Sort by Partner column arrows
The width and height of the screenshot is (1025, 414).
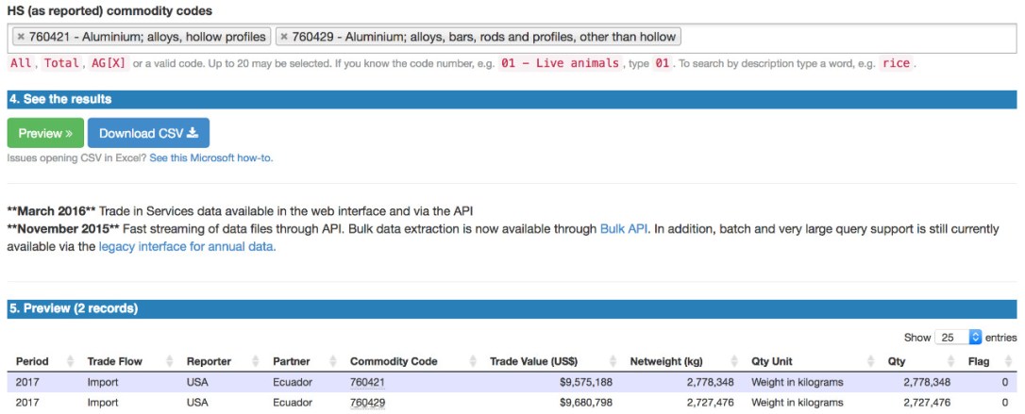(x=332, y=361)
